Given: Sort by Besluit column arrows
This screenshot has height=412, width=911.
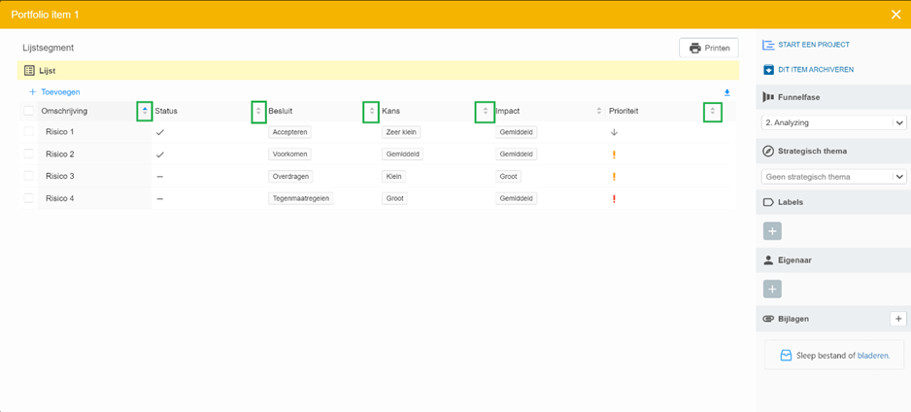Looking at the screenshot, I should (372, 111).
